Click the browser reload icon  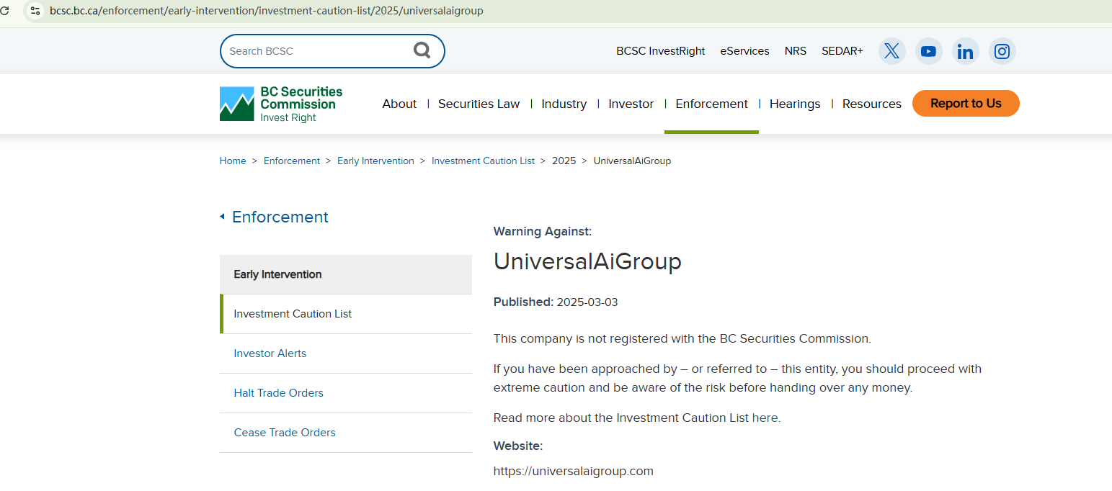point(4,11)
